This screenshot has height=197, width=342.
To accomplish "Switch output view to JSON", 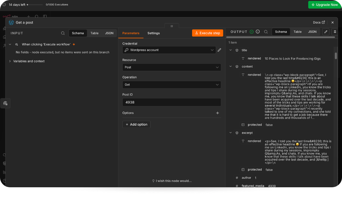I will 312,32.
